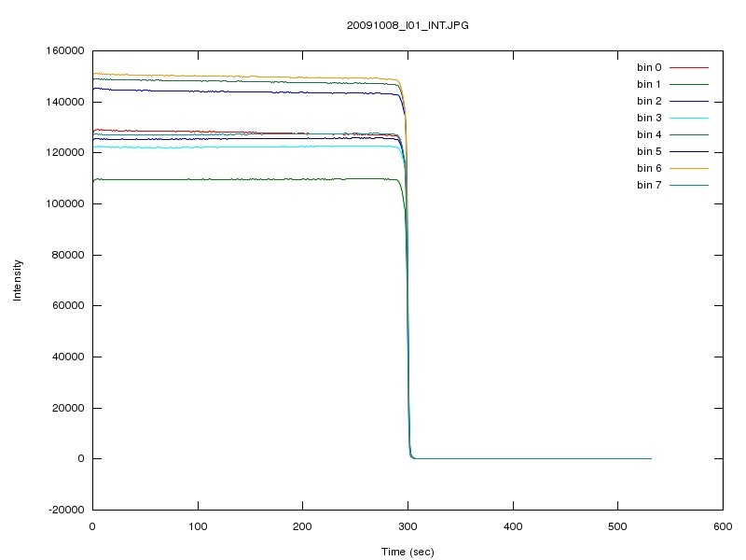Viewport: 746px width, 560px height.
Task: Select the 'bin 7' legend label
Action: point(649,185)
